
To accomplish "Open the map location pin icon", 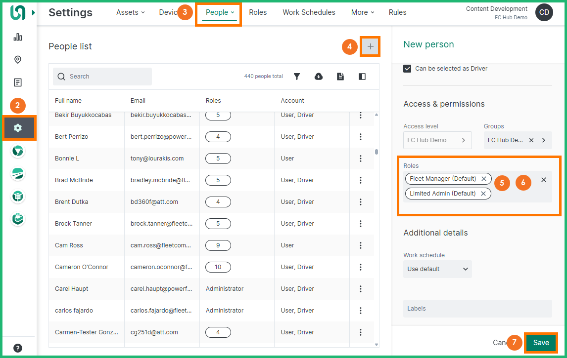I will 18,60.
